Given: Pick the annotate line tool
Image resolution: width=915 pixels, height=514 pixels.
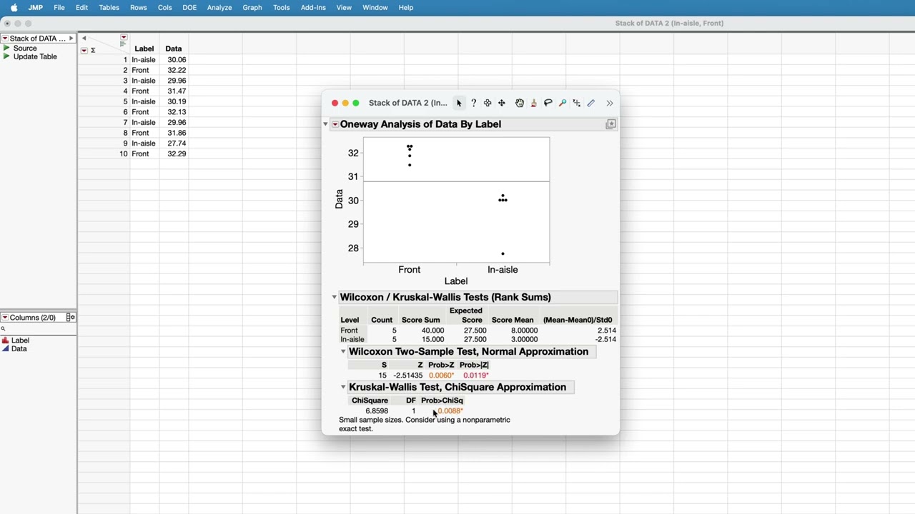Looking at the screenshot, I should pos(591,104).
